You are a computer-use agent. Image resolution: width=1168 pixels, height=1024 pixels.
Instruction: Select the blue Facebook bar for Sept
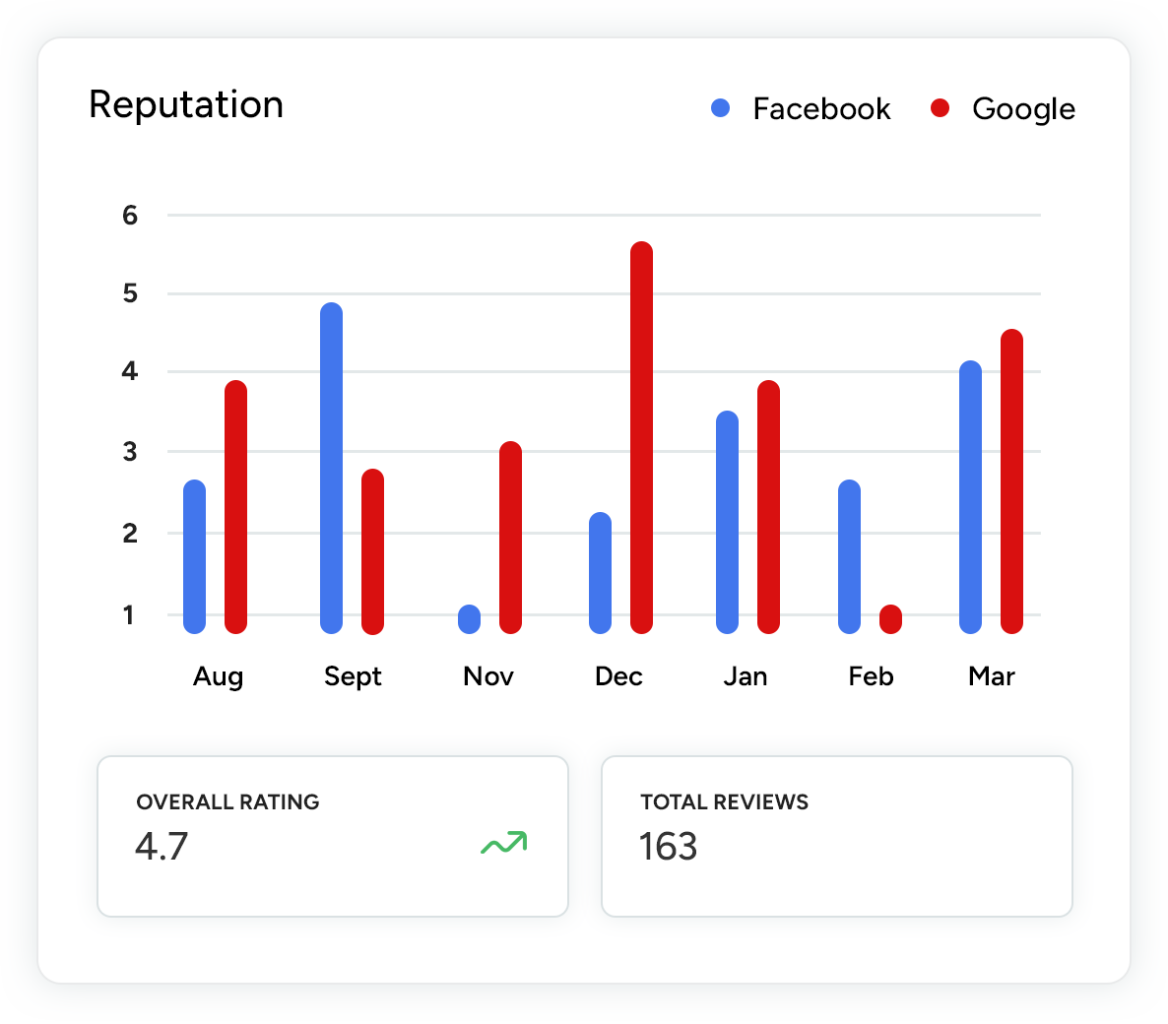(x=332, y=468)
